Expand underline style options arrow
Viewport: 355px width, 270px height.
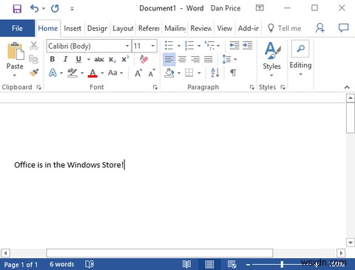tap(88, 59)
